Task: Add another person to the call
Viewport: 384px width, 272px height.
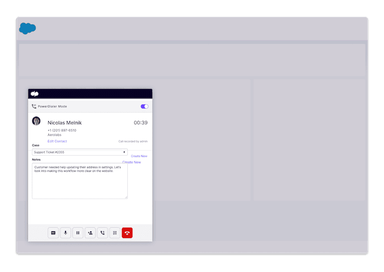Action: tap(90, 233)
